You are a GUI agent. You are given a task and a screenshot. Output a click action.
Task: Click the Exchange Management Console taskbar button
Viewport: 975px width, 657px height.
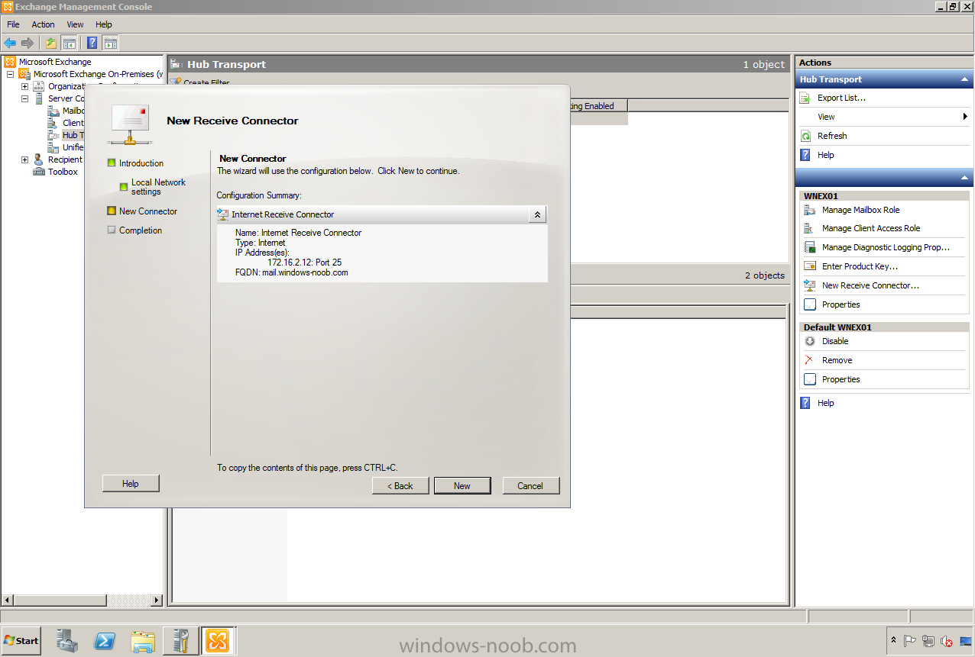point(218,641)
